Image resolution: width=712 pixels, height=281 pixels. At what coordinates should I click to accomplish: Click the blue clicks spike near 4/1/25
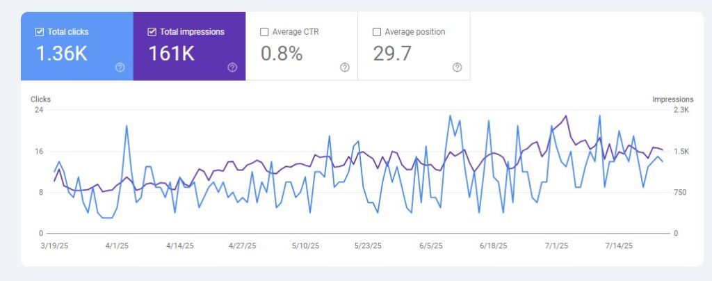(127, 127)
